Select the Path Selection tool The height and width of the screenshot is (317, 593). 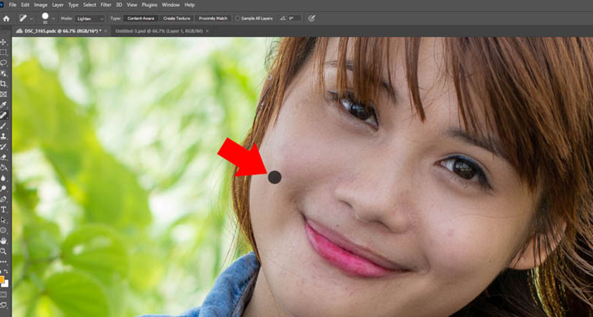click(x=3, y=220)
